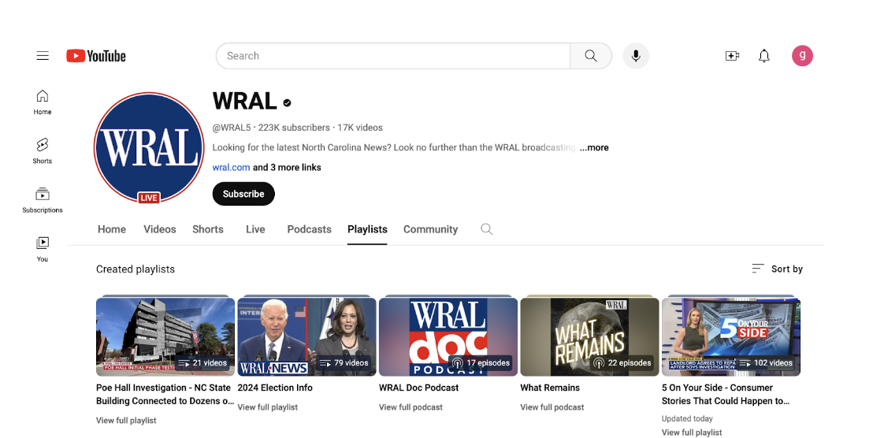Click the LIVE badge on avatar
Viewport: 884px width, 438px height.
tap(149, 198)
